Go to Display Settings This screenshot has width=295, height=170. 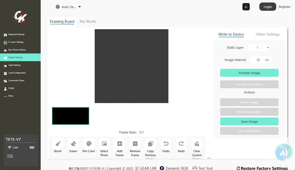coord(20,58)
